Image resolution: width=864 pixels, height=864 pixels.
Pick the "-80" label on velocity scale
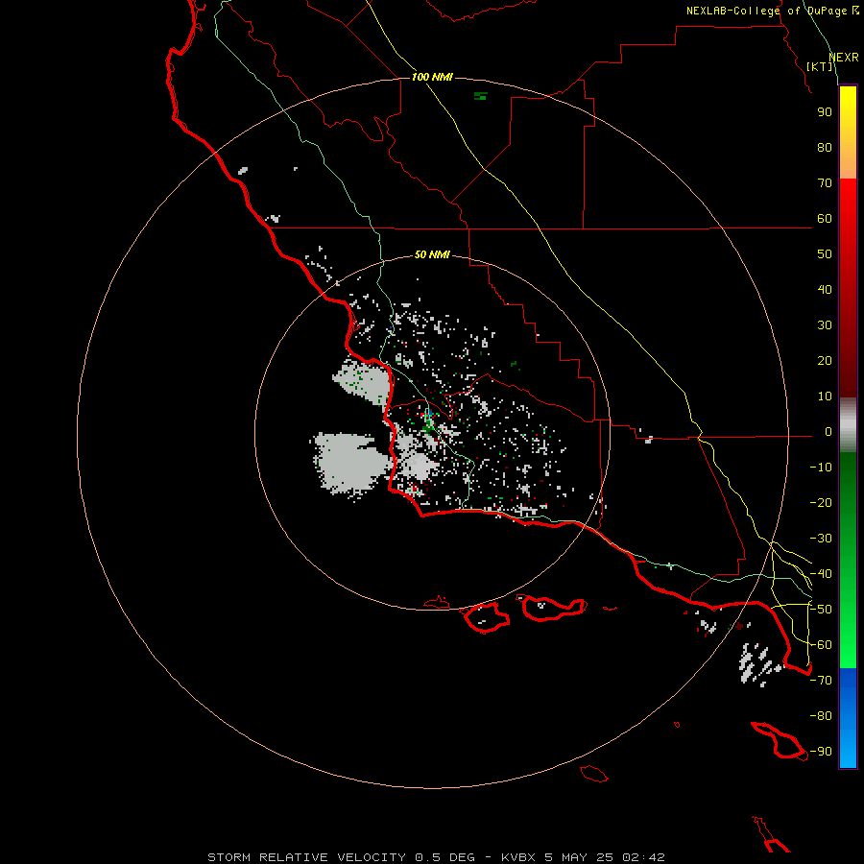[x=821, y=716]
